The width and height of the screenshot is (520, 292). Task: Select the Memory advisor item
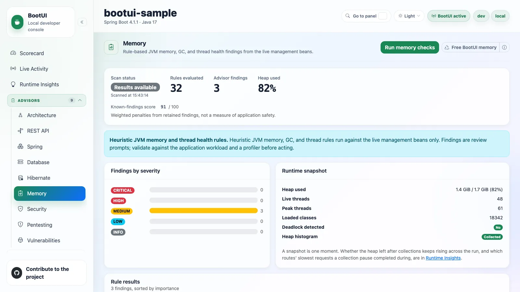tap(50, 193)
